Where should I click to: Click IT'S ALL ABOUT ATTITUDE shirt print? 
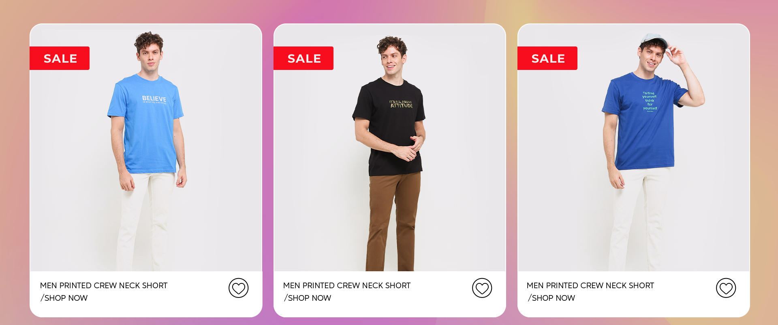[x=401, y=104]
